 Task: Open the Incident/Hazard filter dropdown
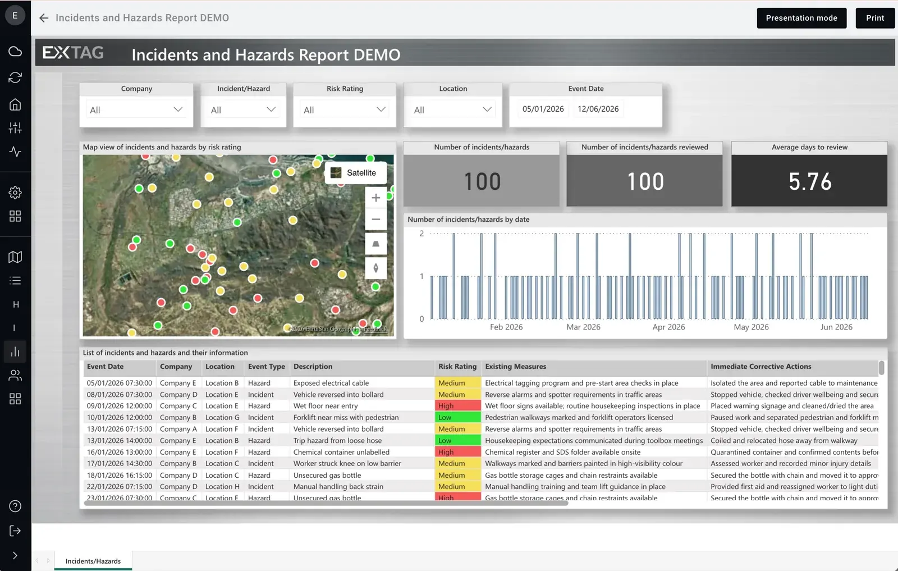pos(244,110)
